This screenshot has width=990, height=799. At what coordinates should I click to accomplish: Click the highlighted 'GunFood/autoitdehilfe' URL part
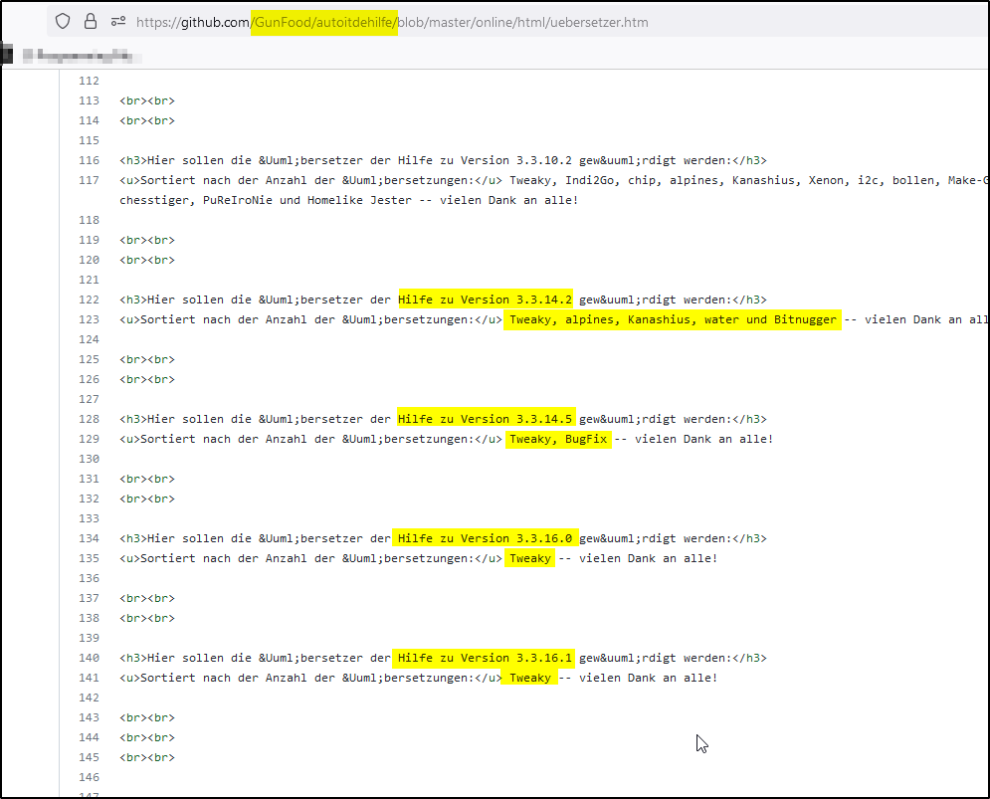[x=324, y=22]
